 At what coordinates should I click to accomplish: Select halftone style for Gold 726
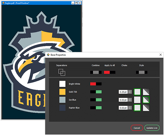[x=146, y=92]
